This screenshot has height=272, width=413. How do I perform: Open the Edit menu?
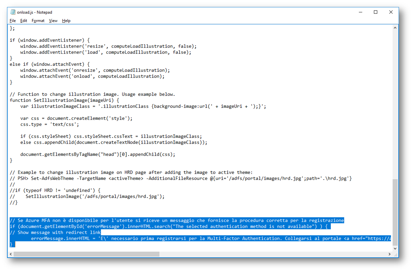[24, 21]
